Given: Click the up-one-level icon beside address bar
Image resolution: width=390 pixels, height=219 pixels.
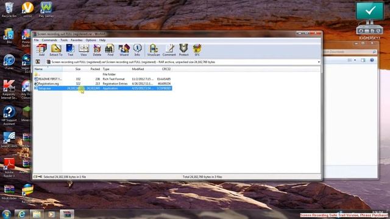Looking at the screenshot, I should click(38, 62).
